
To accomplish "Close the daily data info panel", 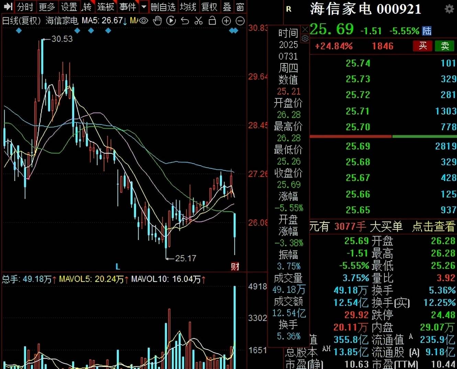I will [x=305, y=29].
